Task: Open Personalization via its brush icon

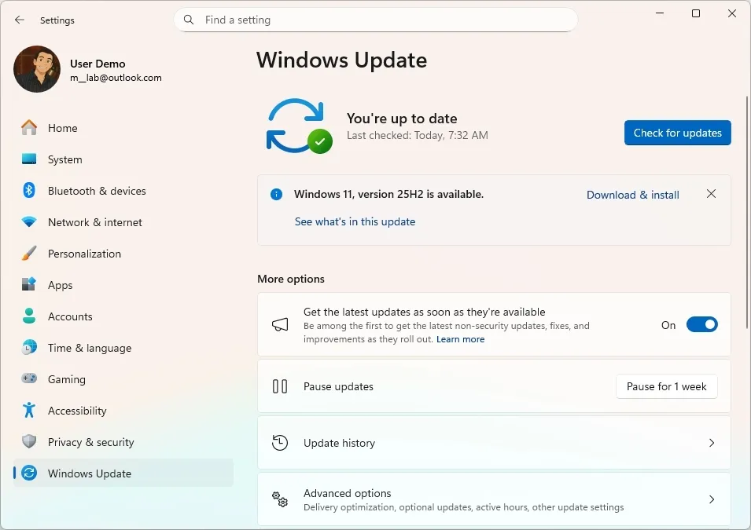Action: (x=28, y=254)
